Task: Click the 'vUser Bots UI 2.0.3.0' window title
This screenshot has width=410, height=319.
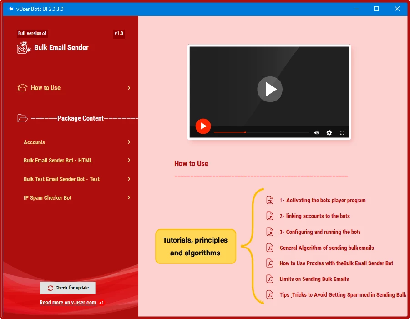Action: pos(40,9)
